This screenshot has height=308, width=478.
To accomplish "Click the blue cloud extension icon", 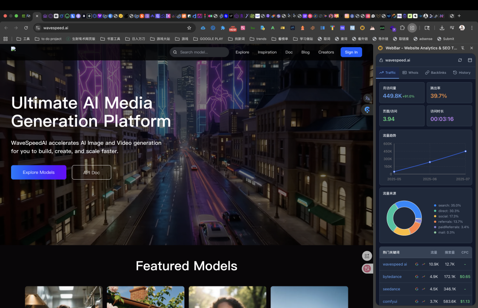I will pos(203,28).
